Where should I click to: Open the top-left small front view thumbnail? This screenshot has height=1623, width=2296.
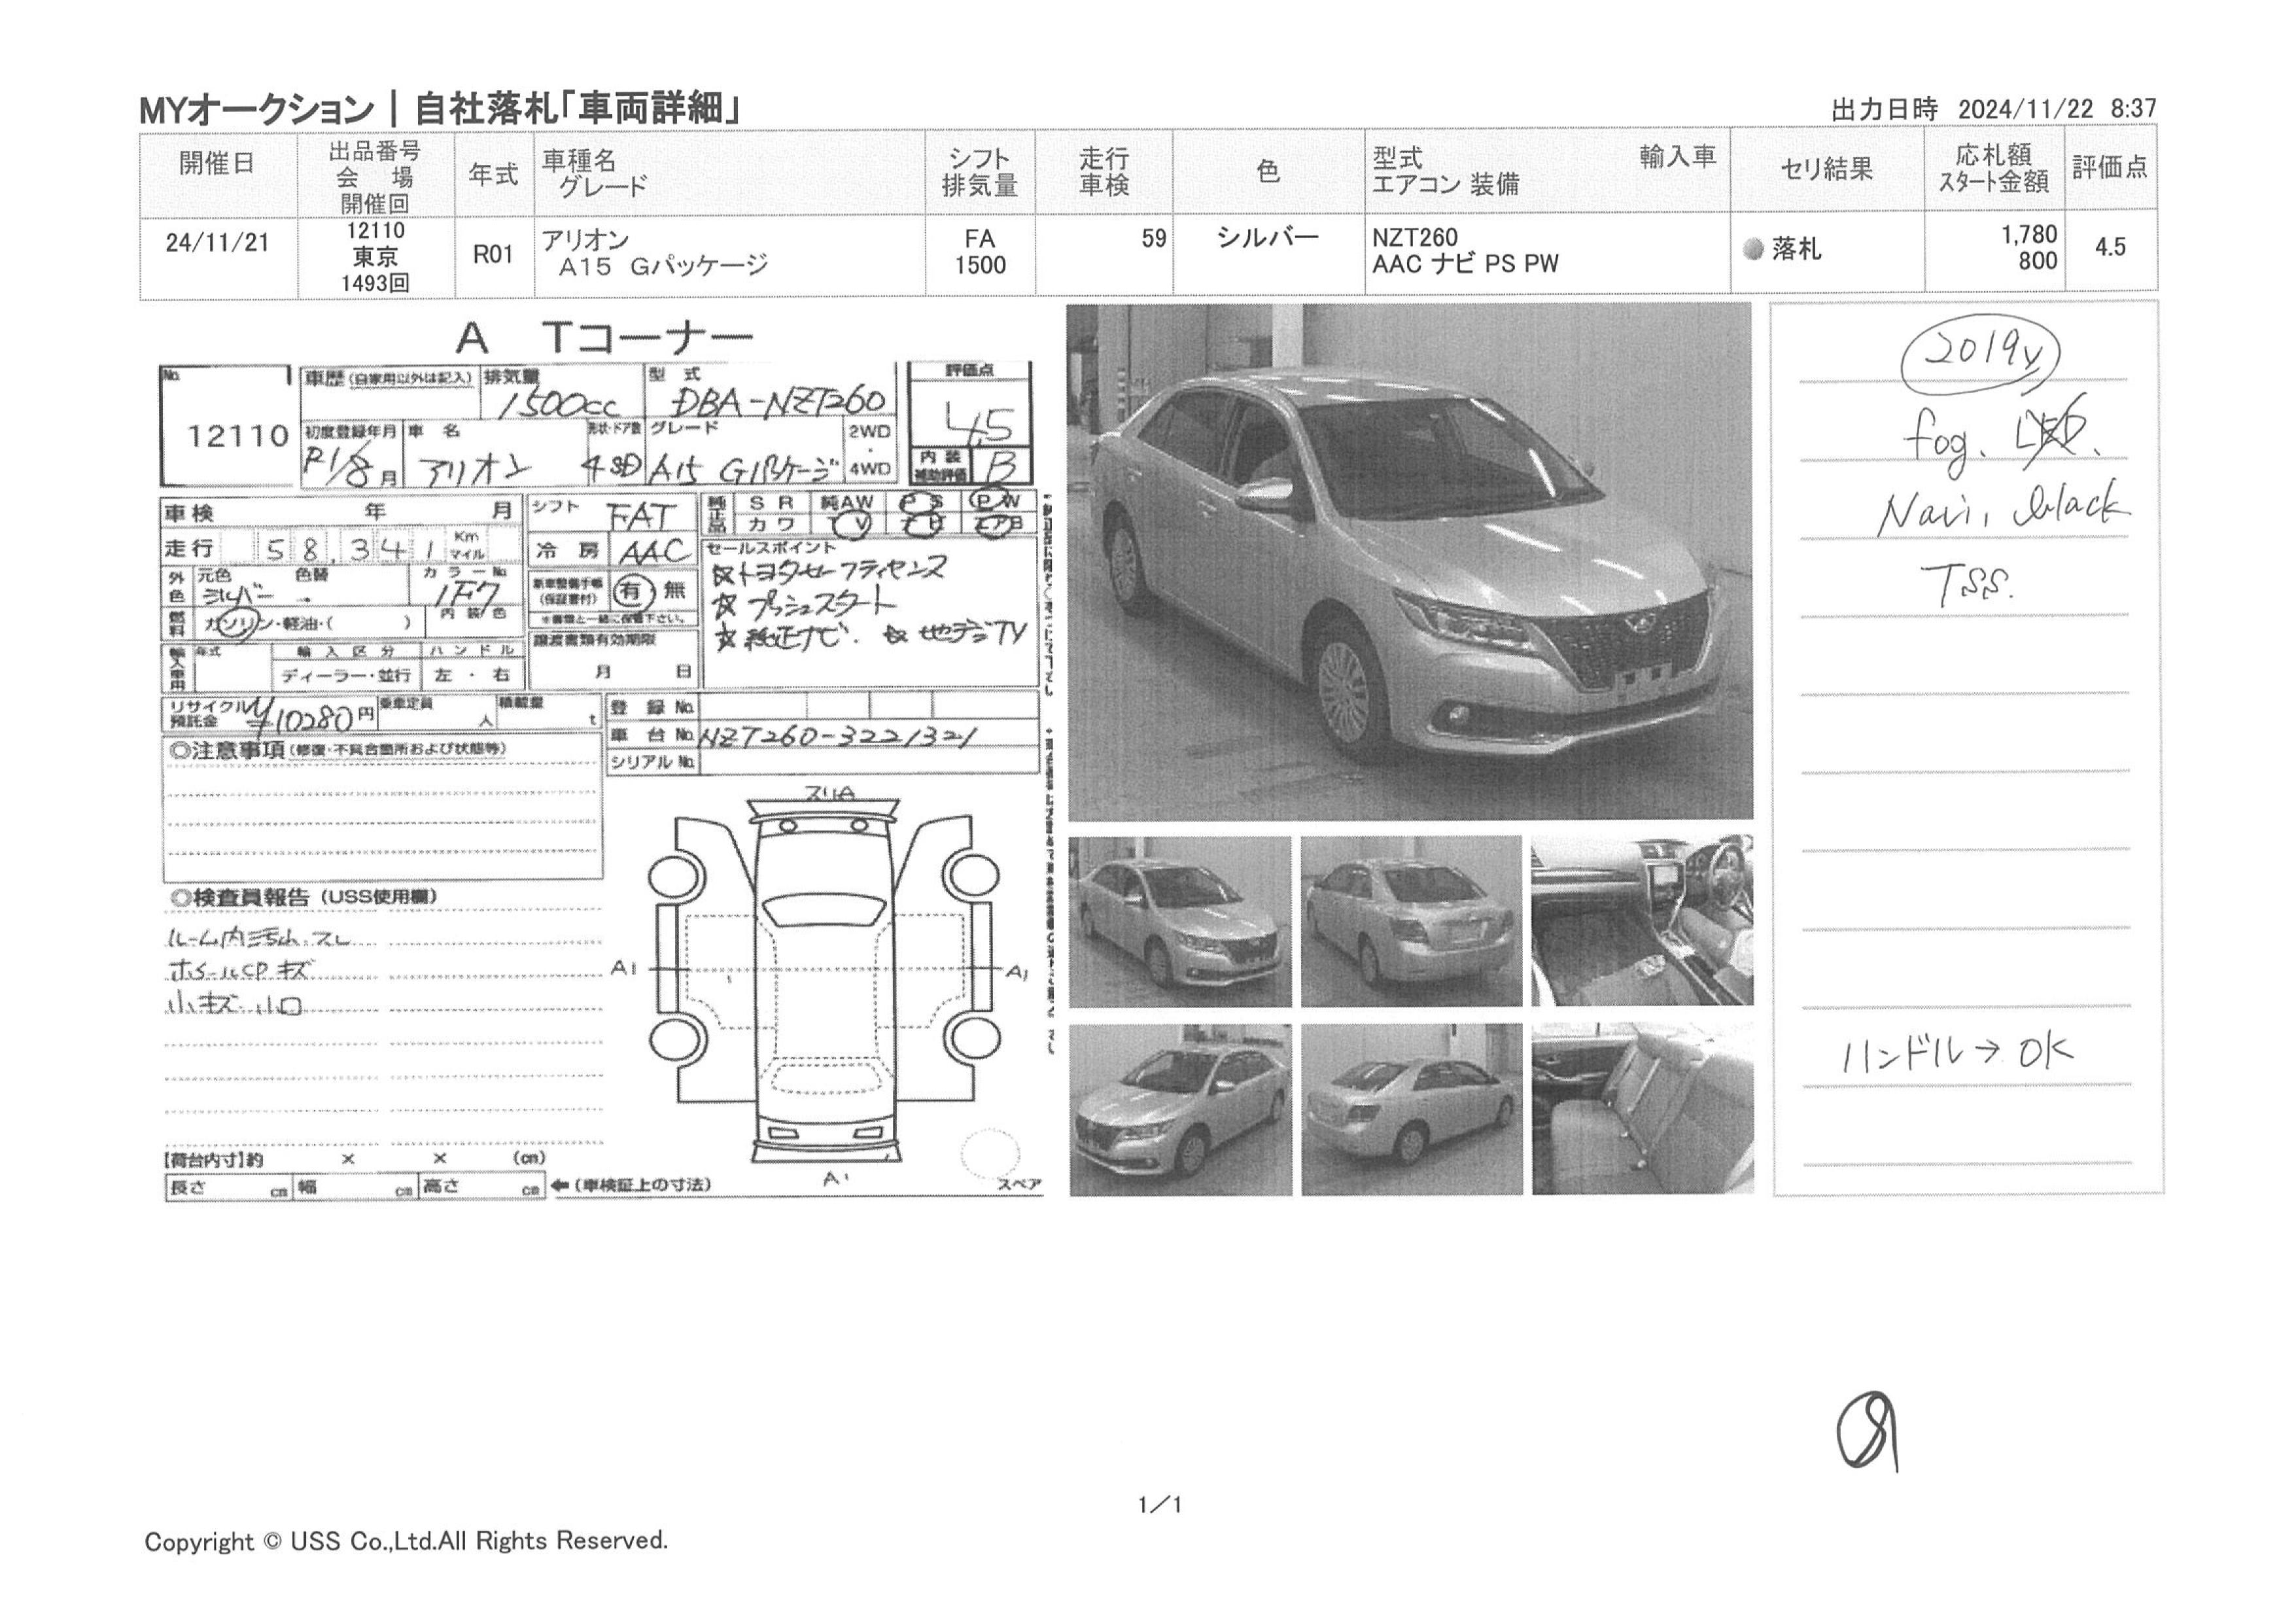click(x=1180, y=921)
